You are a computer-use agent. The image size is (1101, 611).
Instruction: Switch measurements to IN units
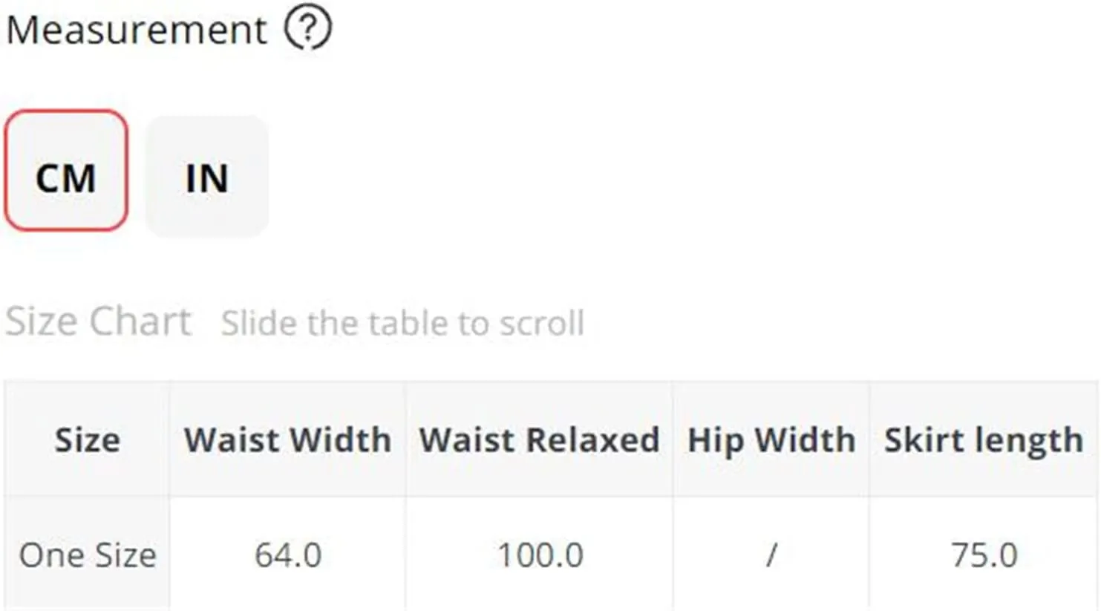click(206, 176)
